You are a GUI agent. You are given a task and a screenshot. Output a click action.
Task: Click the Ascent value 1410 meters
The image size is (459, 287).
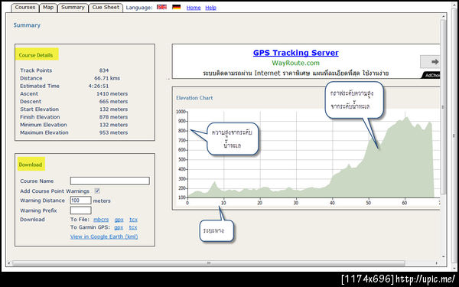pos(112,93)
